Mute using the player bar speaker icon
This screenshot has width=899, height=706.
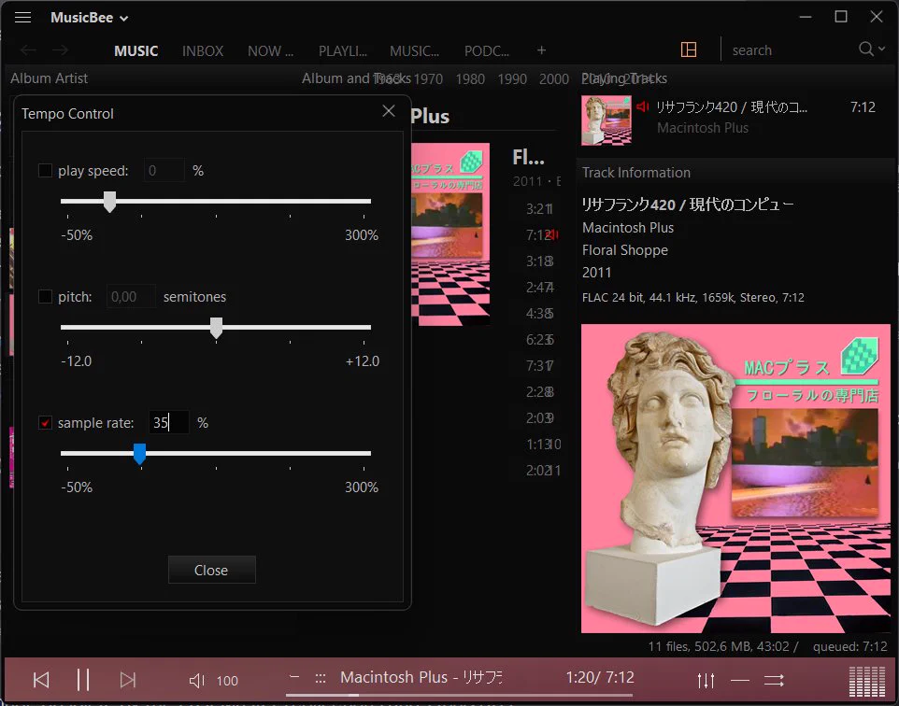pyautogui.click(x=196, y=680)
